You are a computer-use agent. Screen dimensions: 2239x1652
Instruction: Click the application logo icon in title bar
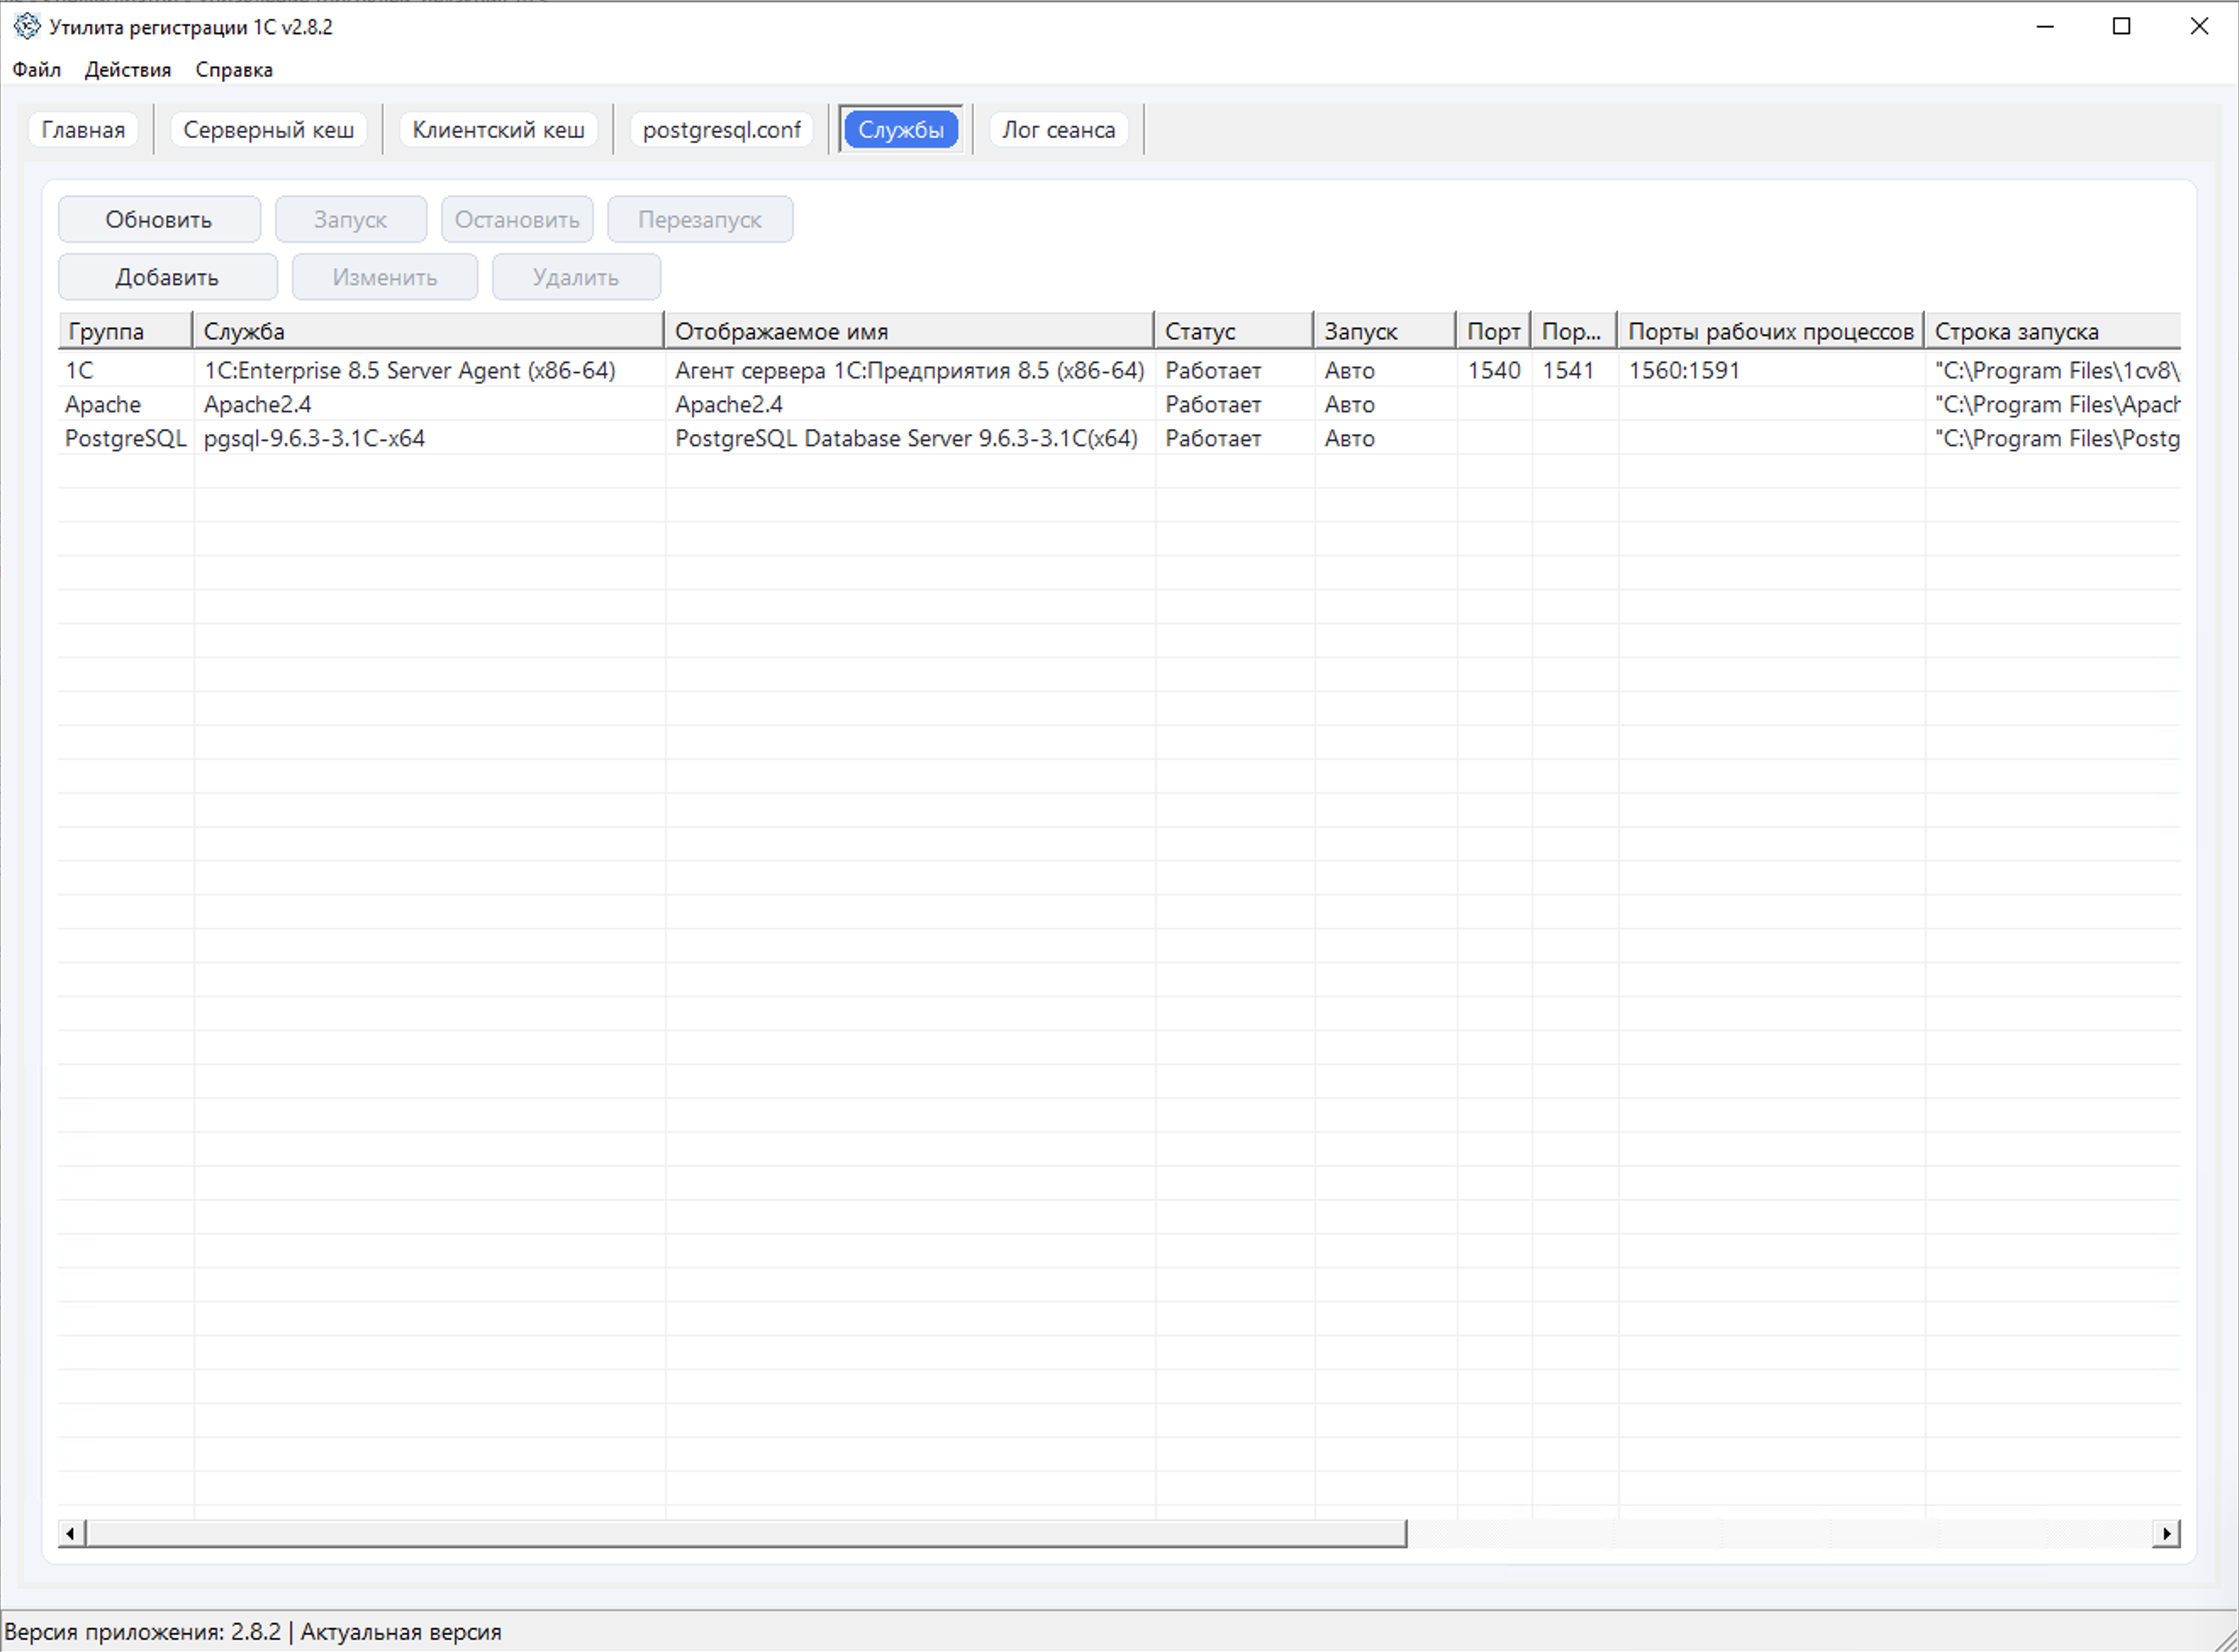pos(27,26)
